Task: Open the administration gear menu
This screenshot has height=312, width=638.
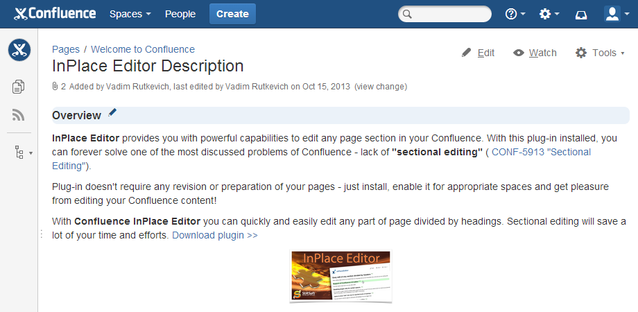Action: pyautogui.click(x=549, y=14)
